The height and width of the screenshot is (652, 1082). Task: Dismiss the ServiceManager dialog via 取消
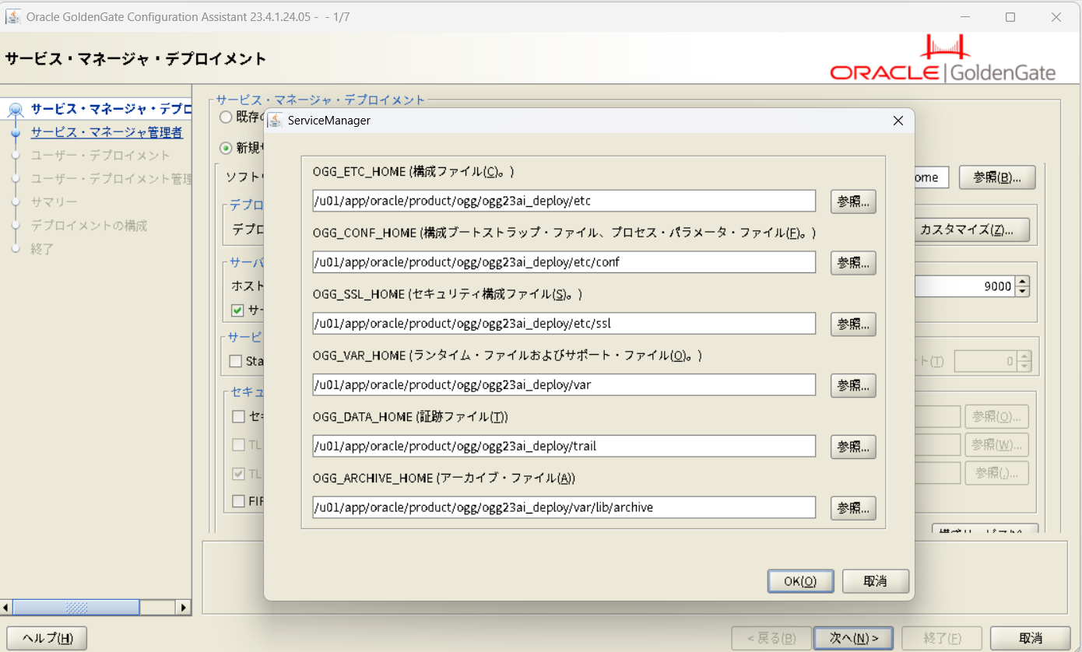point(875,580)
